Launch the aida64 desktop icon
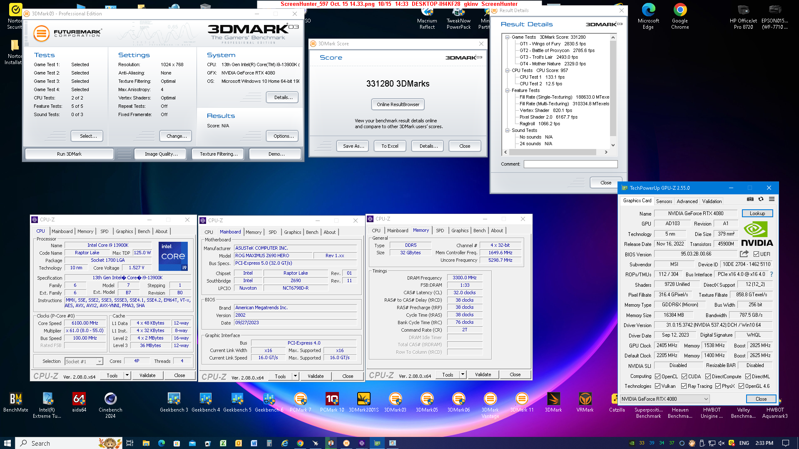This screenshot has width=799, height=449. (x=79, y=402)
